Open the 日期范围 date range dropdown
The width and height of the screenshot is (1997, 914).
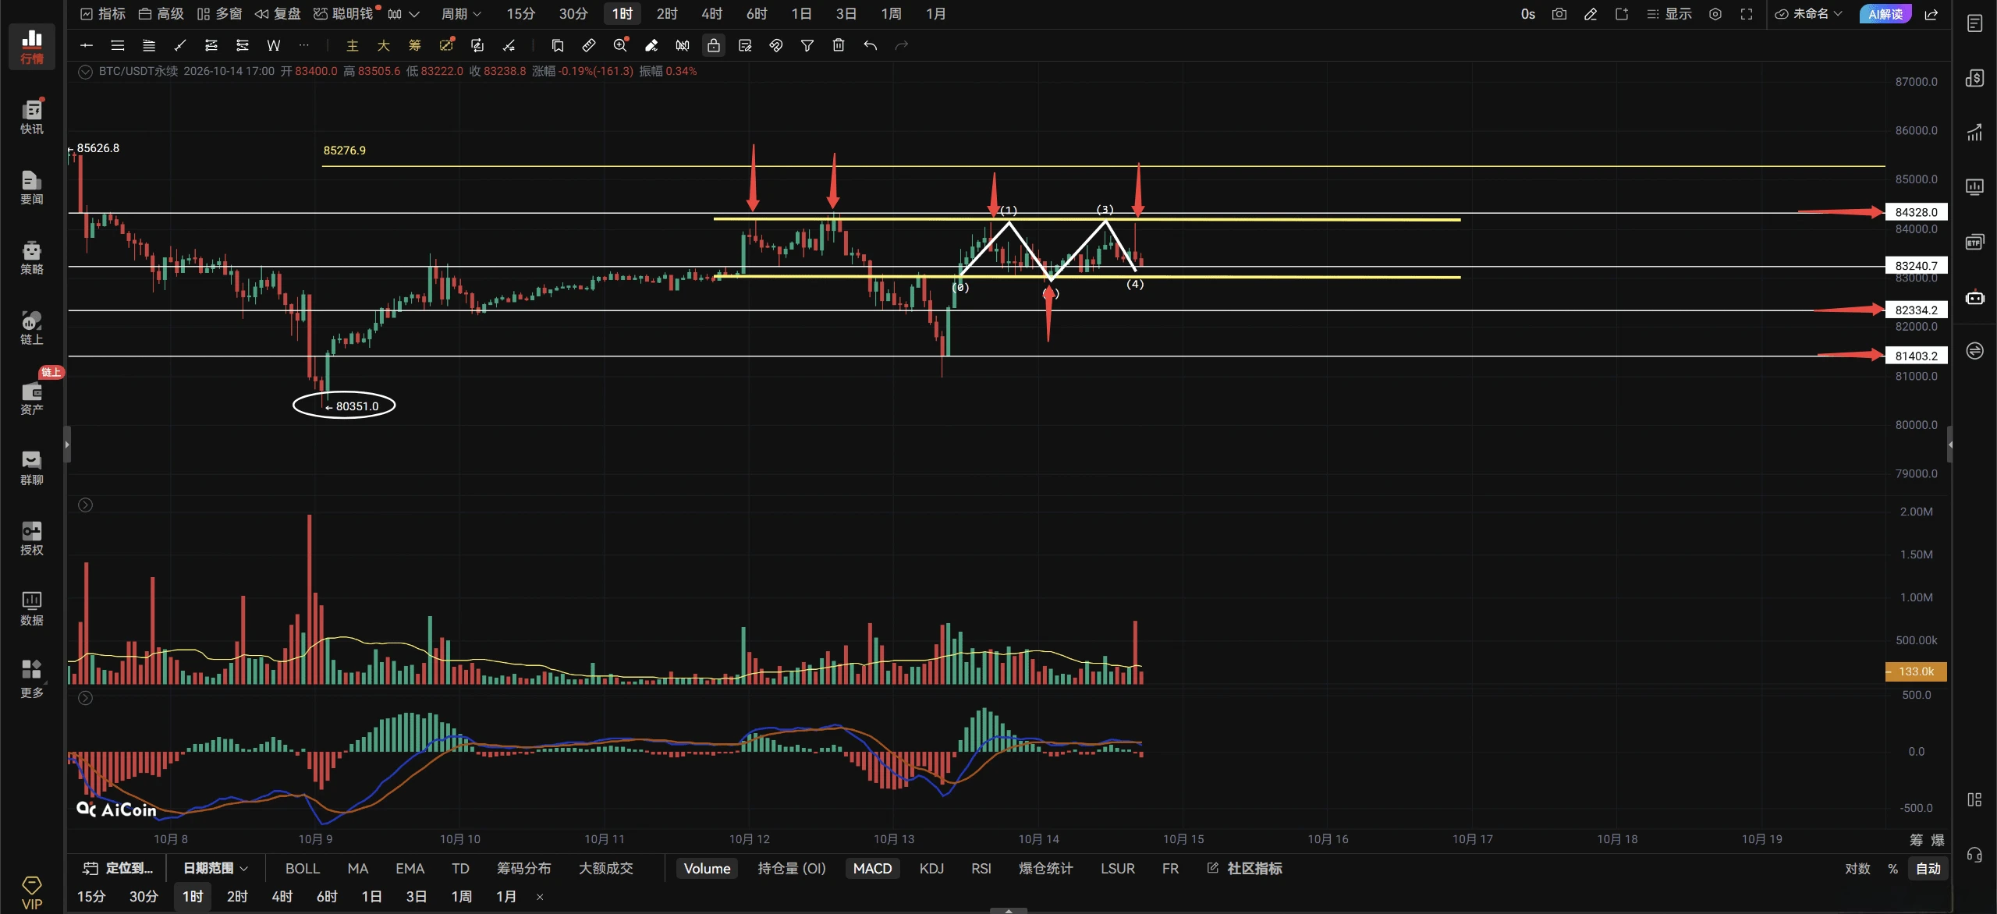pyautogui.click(x=215, y=868)
